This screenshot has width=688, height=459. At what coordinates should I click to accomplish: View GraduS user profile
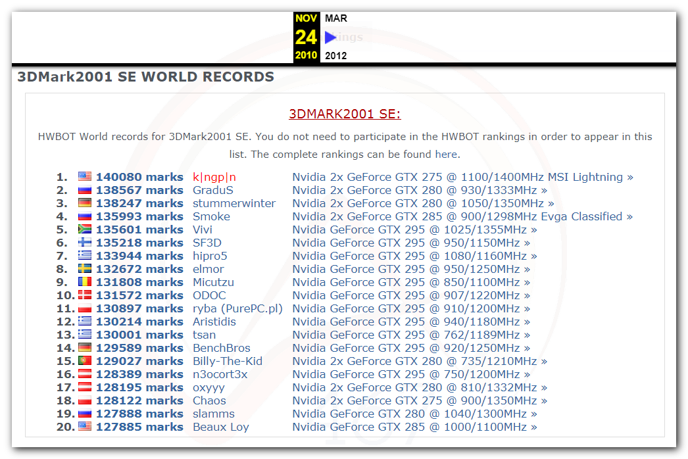click(213, 190)
